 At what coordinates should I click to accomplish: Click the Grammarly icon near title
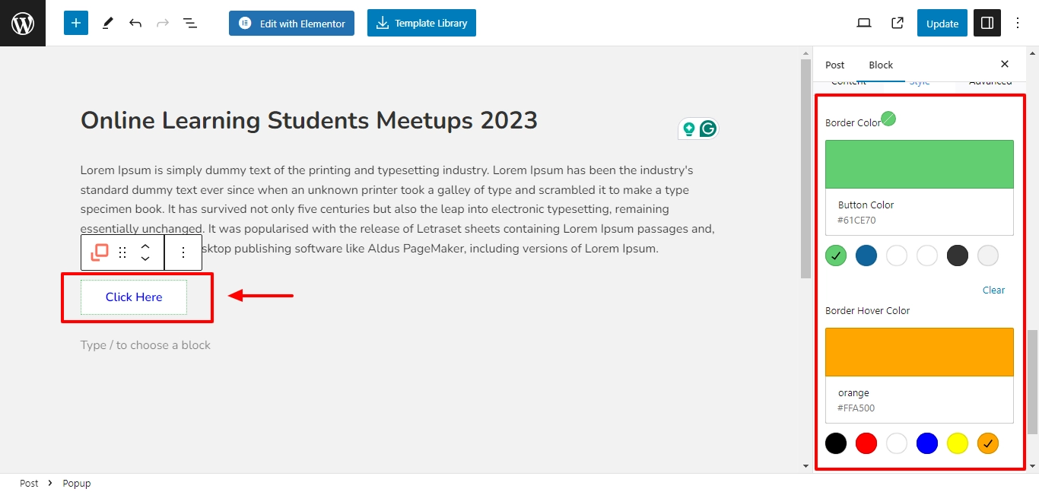point(708,129)
